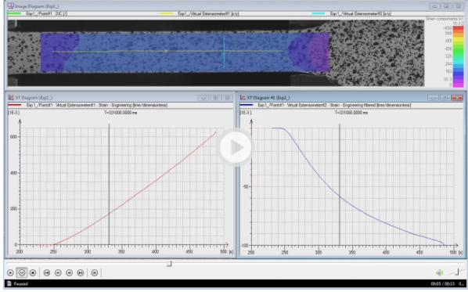Step one frame backward

coord(58,272)
